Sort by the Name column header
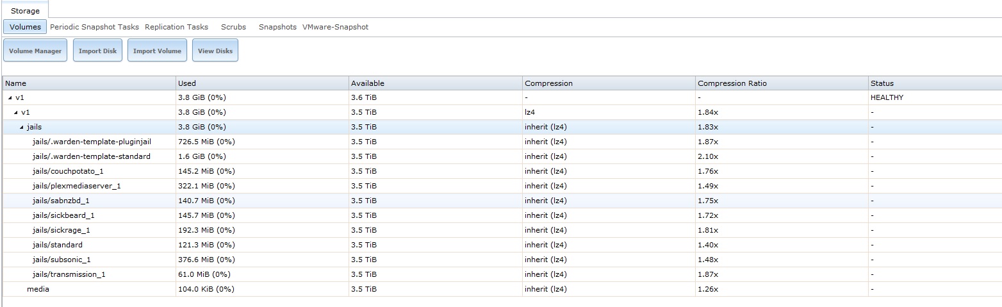 (x=89, y=83)
